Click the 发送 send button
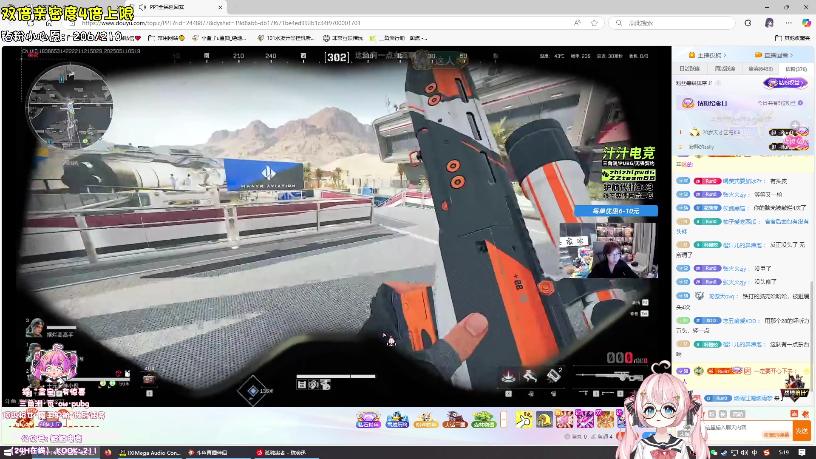Image resolution: width=816 pixels, height=459 pixels. tap(802, 431)
